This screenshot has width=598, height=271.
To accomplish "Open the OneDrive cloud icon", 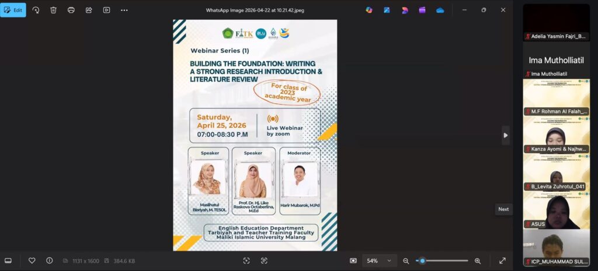I will [440, 10].
